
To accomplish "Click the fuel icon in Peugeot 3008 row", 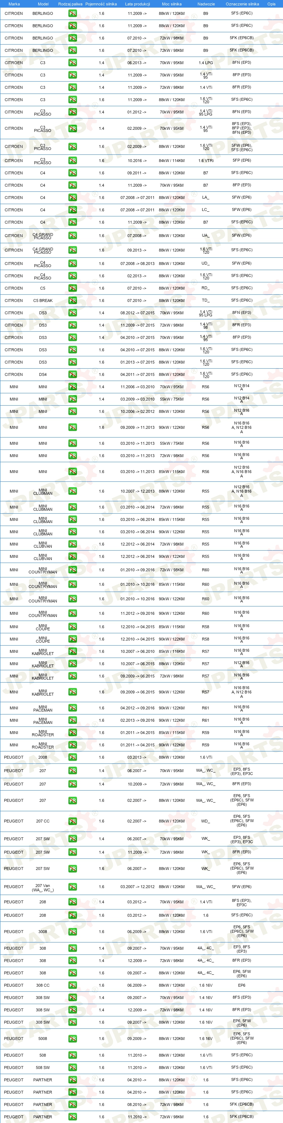I will (73, 932).
